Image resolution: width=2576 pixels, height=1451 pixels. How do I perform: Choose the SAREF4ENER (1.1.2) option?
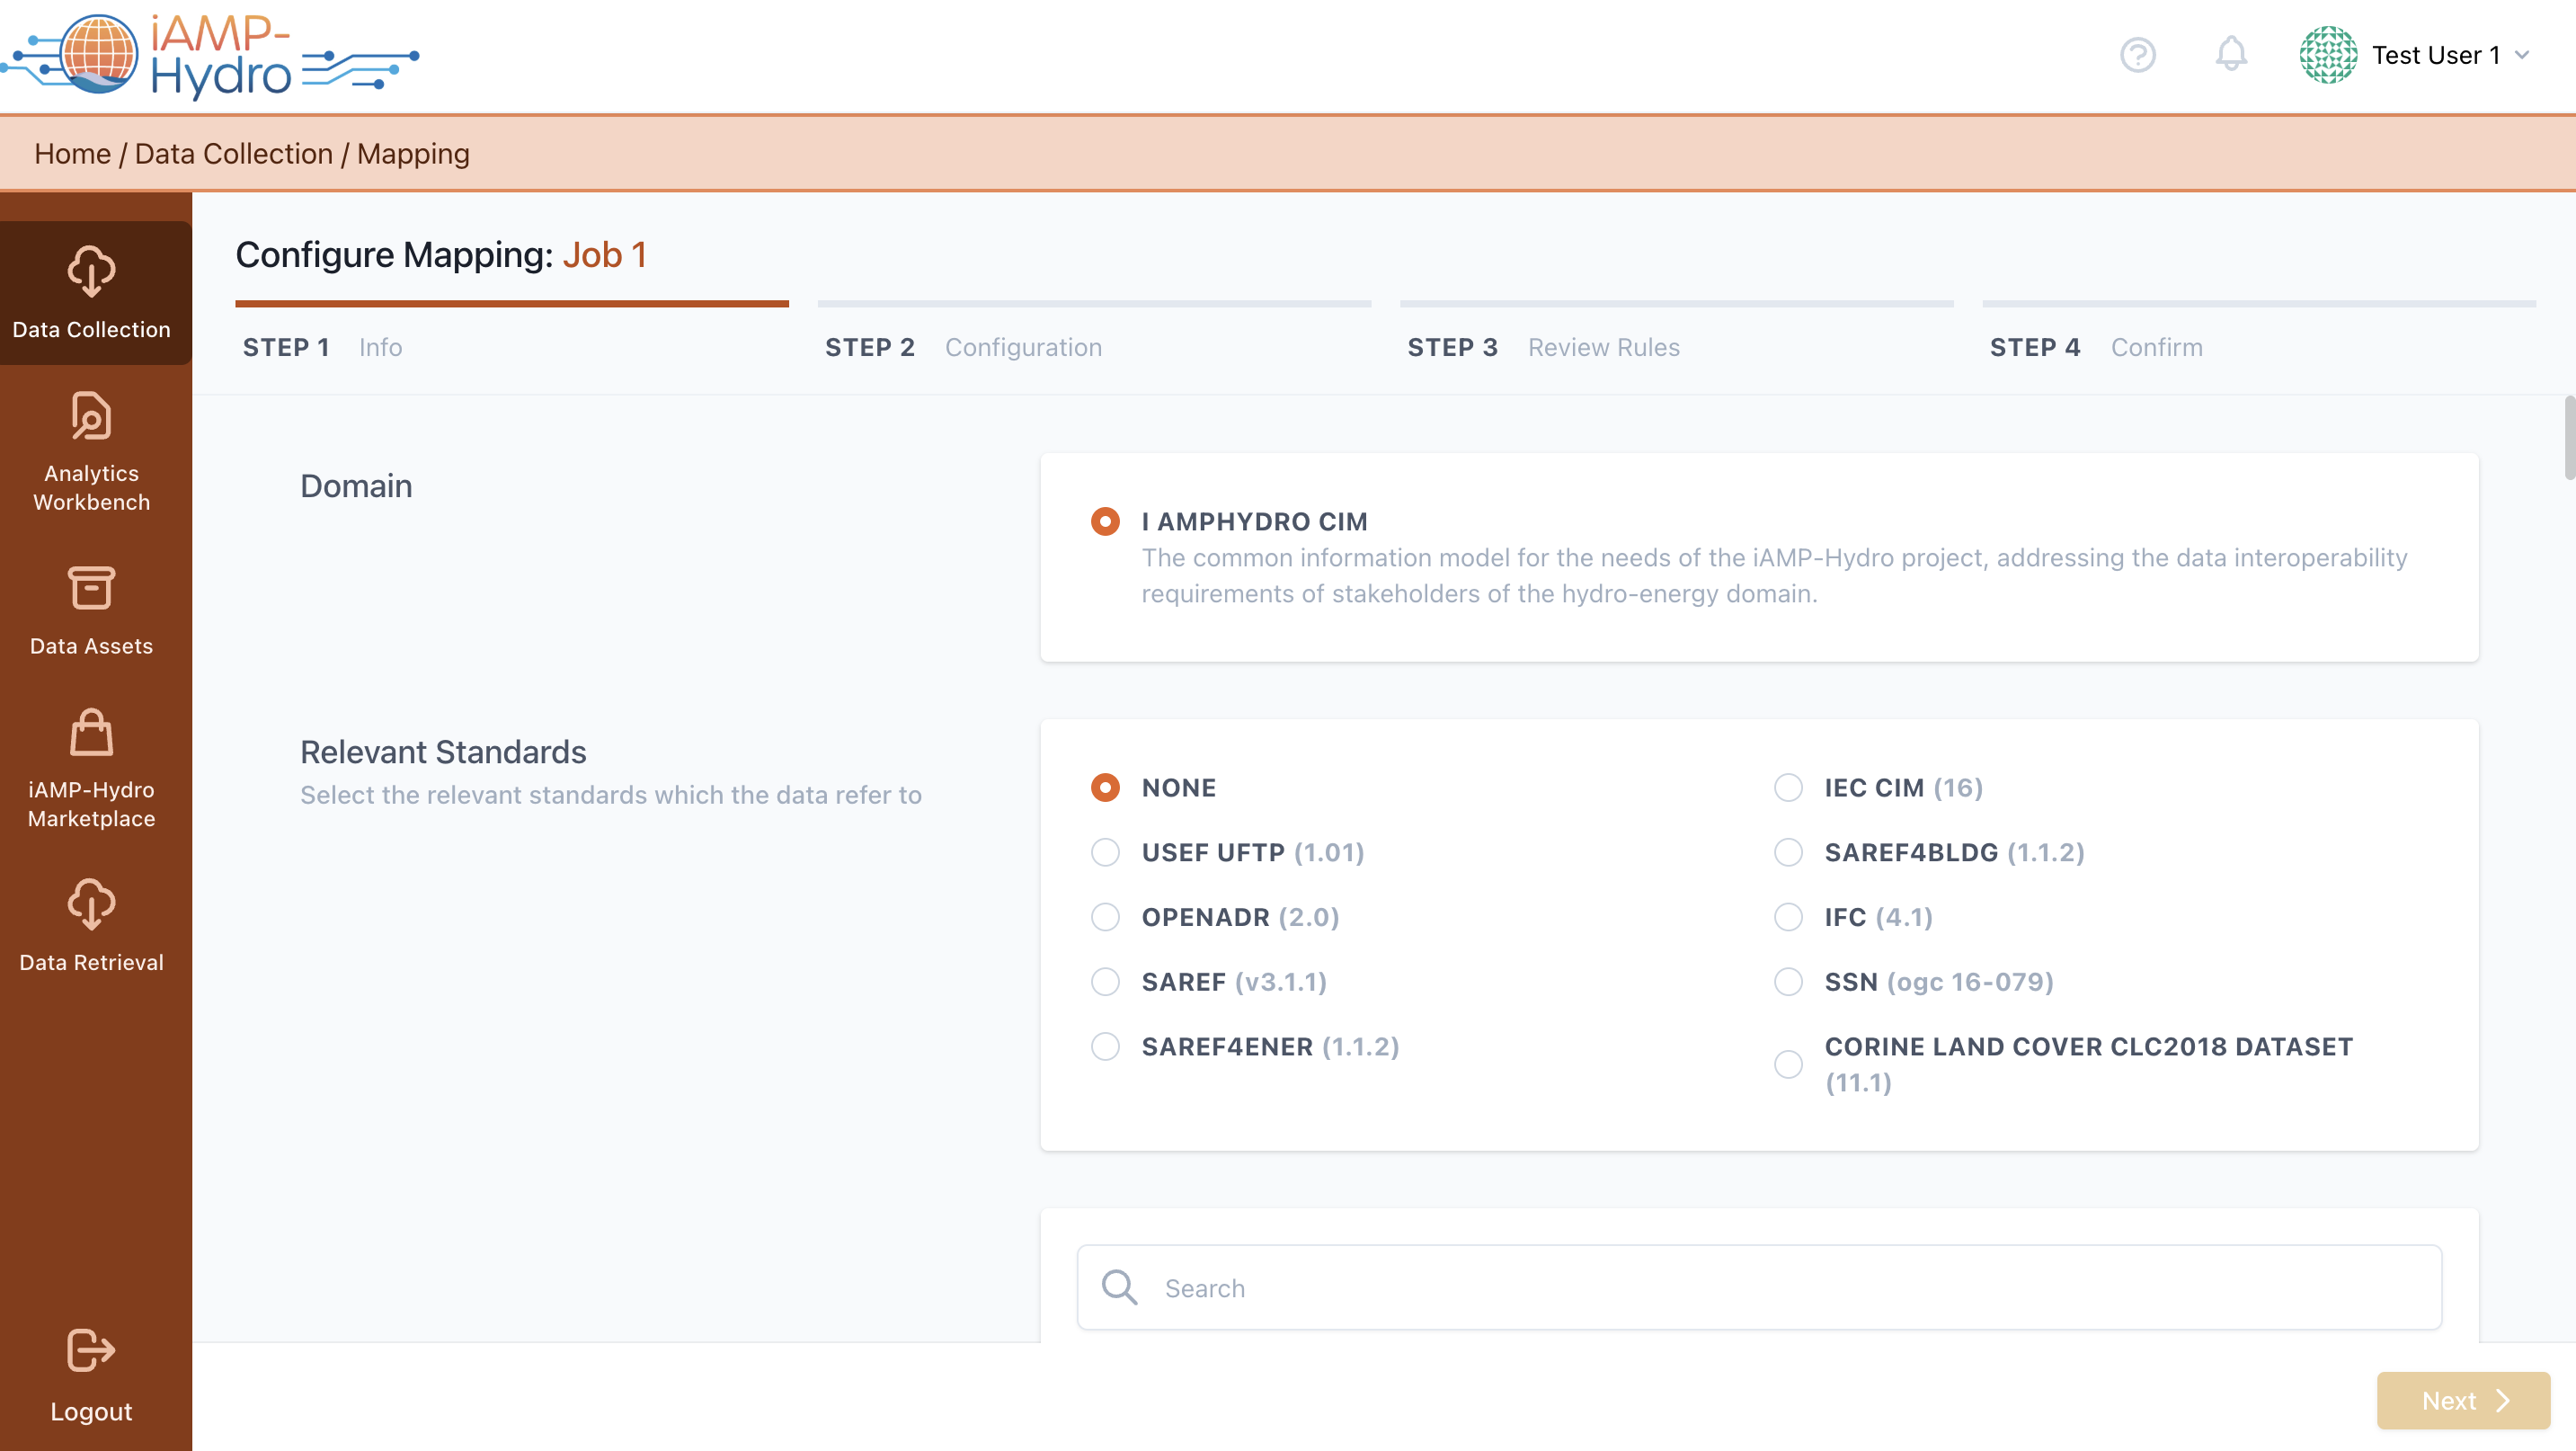point(1105,1047)
